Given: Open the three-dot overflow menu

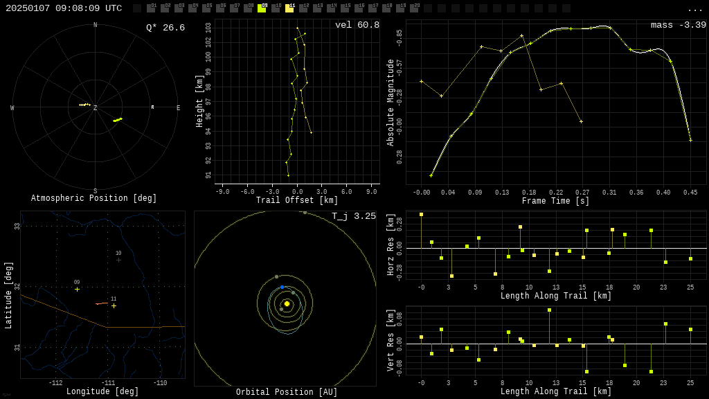Looking at the screenshot, I should point(694,10).
